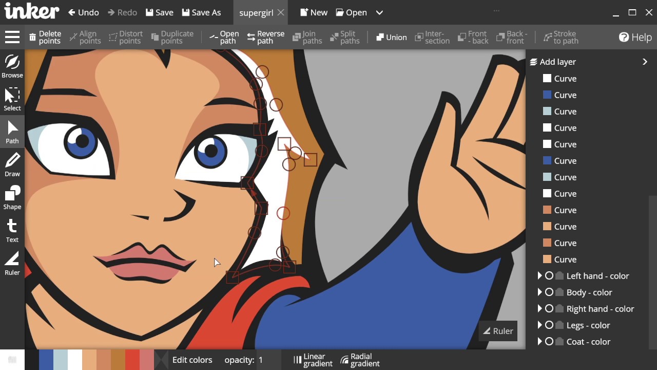Apply Open path
The height and width of the screenshot is (370, 657).
224,37
